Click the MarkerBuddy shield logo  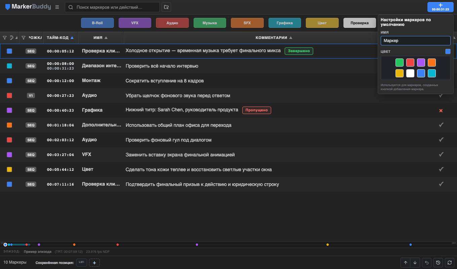click(8, 7)
